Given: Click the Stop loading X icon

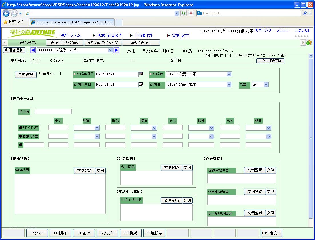Looking at the screenshot, I should pos(191,13).
